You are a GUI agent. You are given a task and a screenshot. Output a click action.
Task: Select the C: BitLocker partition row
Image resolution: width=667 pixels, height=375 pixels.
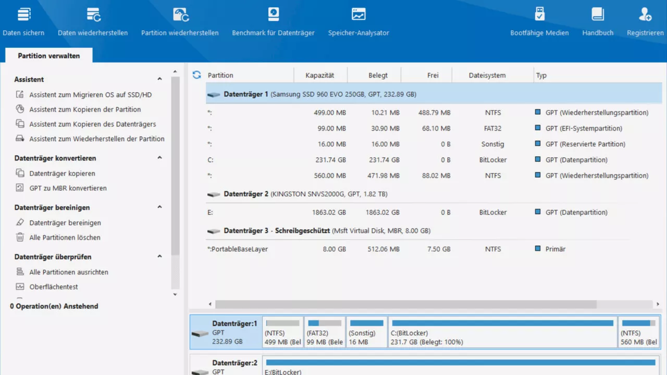click(x=434, y=160)
